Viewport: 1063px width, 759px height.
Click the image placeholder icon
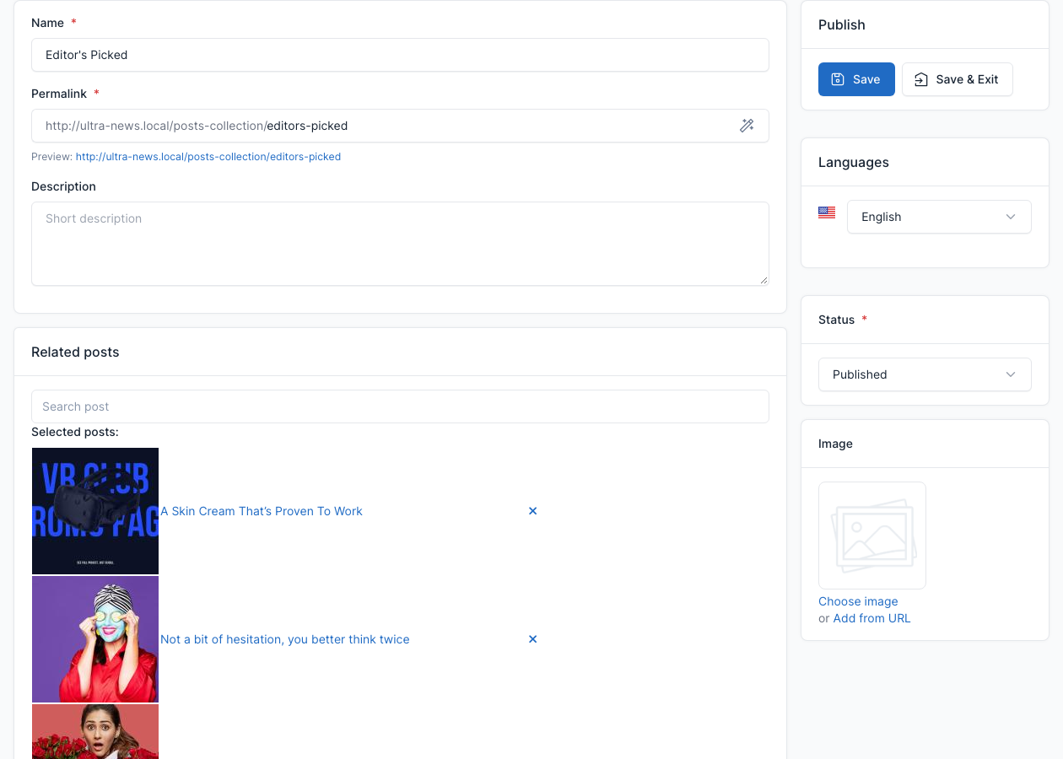tap(872, 536)
